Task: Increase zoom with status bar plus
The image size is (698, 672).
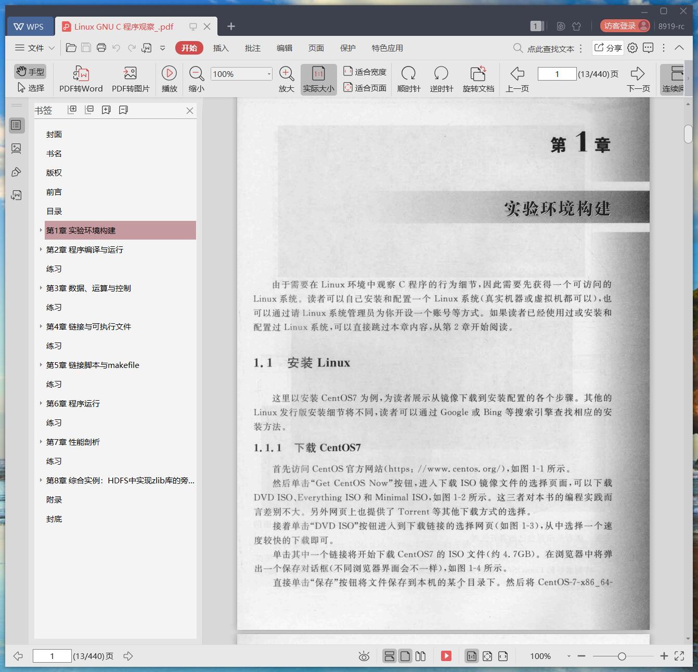Action: tap(664, 656)
